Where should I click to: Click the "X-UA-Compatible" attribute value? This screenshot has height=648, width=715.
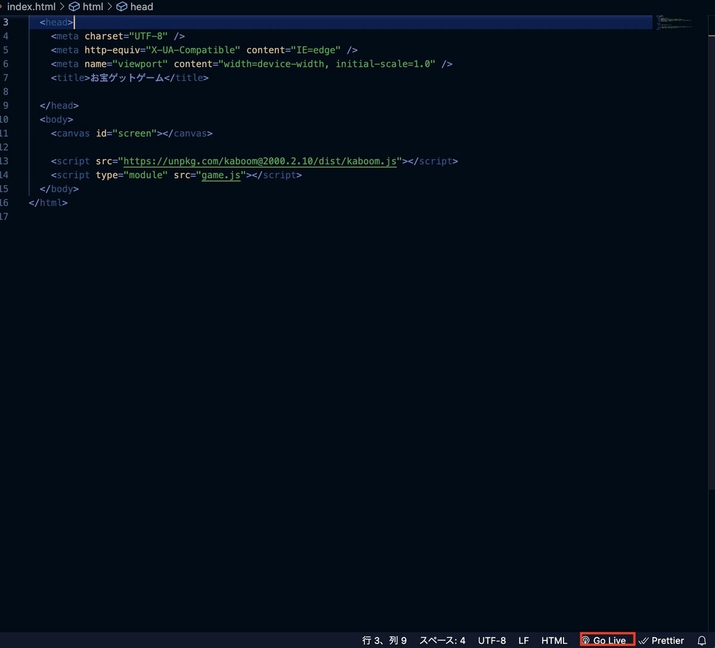(x=193, y=50)
